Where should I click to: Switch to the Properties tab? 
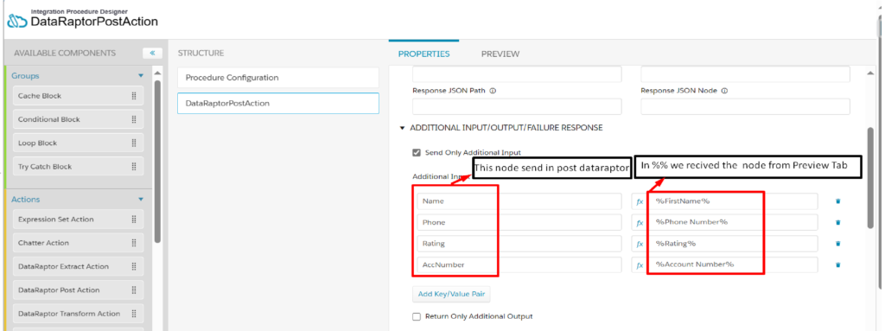click(x=423, y=54)
